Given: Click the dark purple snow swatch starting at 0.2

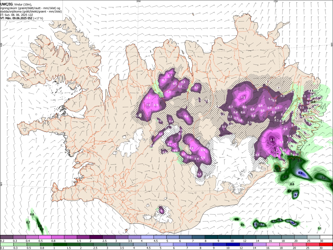Looking at the screenshot, I should click(7, 237).
